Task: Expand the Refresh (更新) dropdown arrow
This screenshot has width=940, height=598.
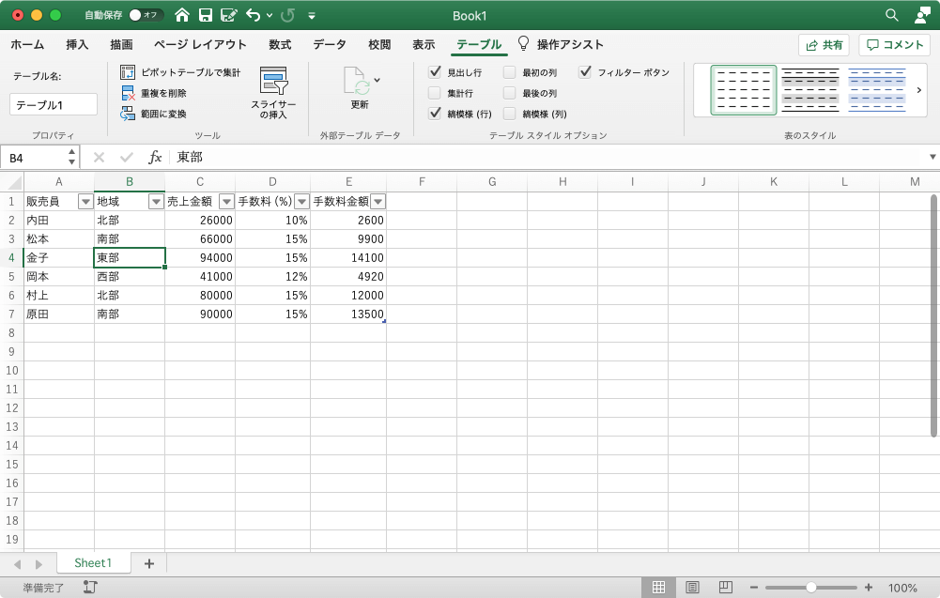Action: [378, 80]
